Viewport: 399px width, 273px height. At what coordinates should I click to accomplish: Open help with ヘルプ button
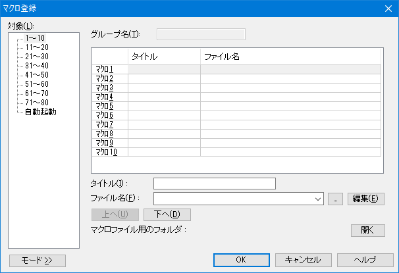(x=365, y=259)
